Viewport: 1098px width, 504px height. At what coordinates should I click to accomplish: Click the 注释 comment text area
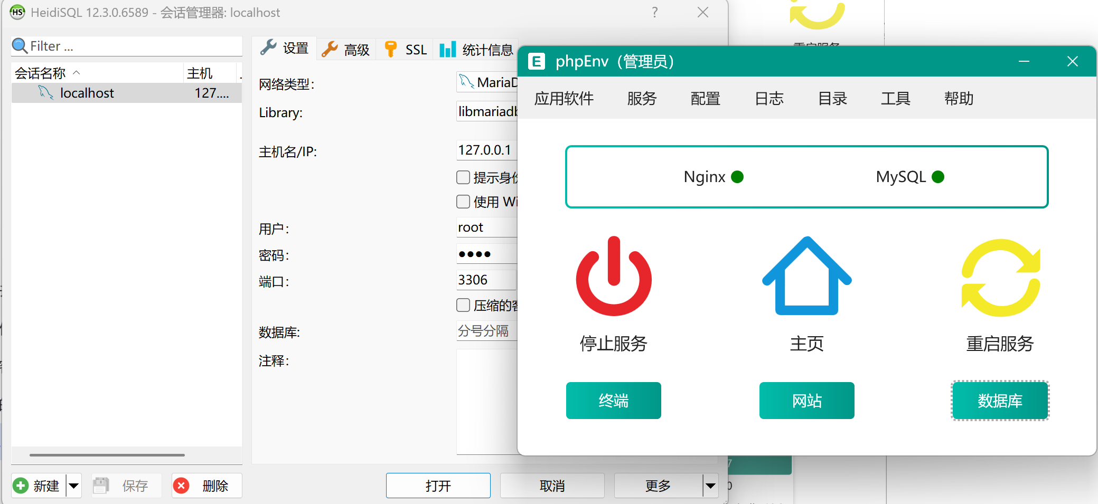(487, 402)
